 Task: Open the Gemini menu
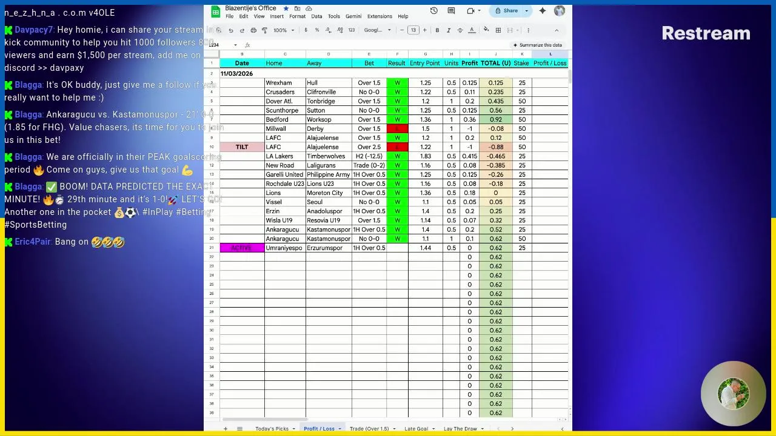[x=353, y=16]
